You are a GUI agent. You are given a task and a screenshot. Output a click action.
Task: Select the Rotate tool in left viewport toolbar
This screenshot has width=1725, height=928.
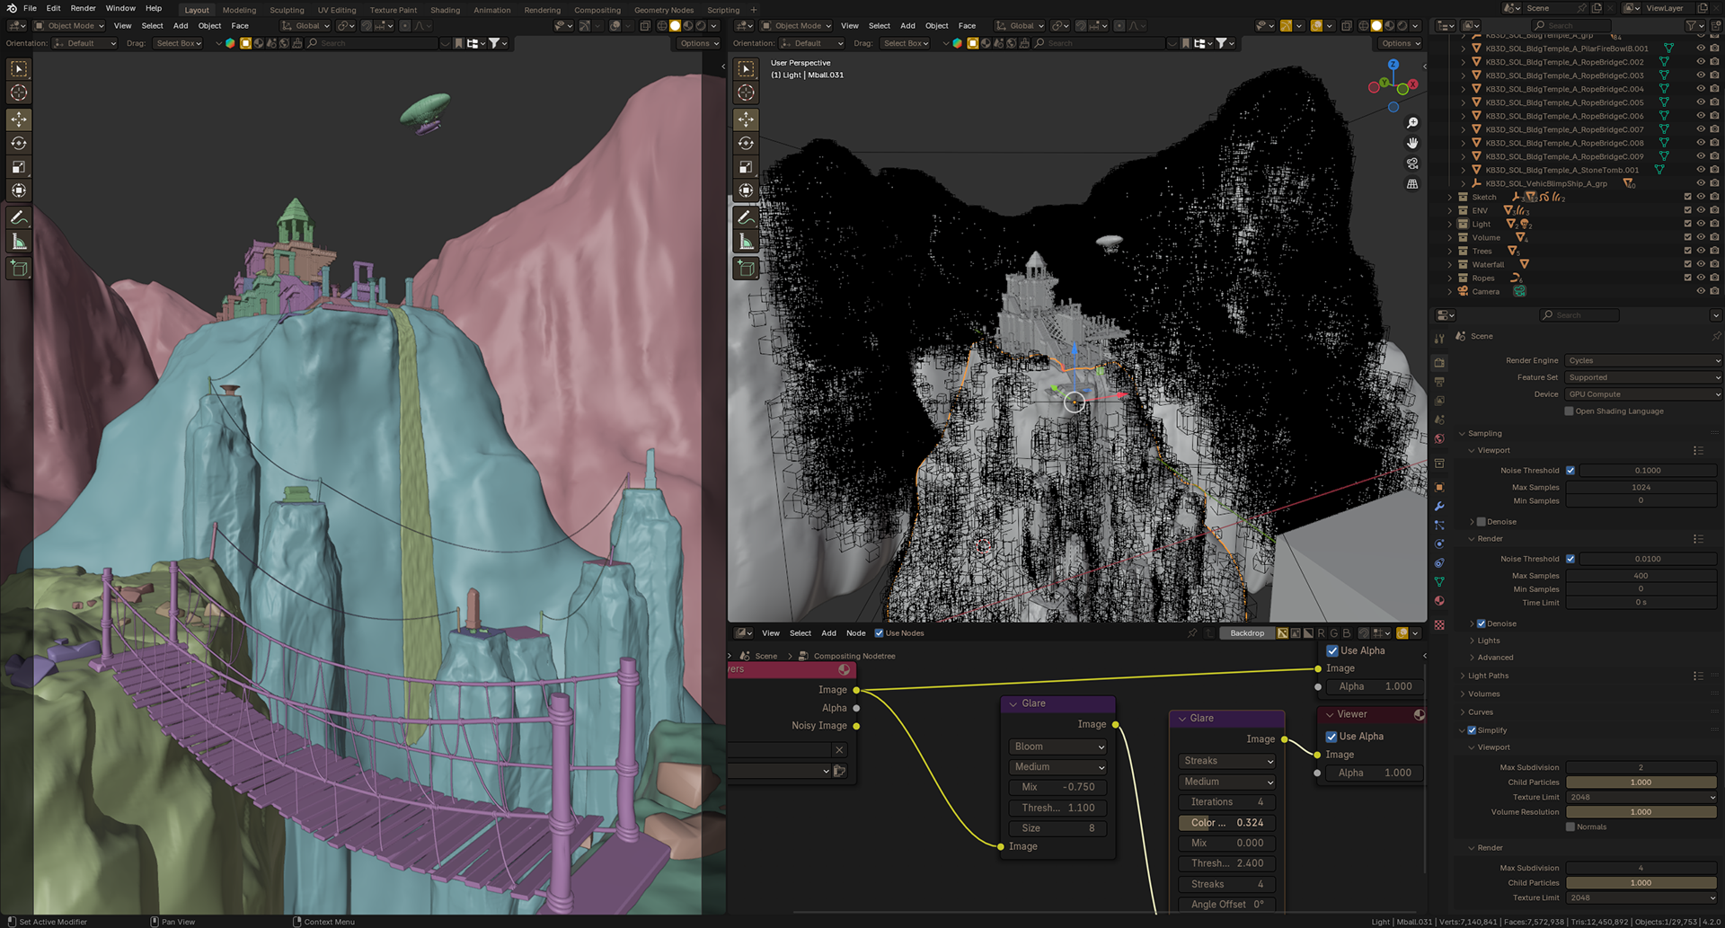click(x=19, y=143)
